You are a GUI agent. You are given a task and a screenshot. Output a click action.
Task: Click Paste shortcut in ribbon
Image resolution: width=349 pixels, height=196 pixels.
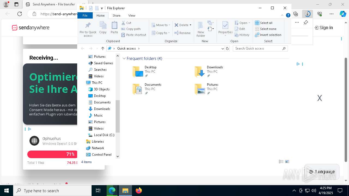click(x=134, y=35)
